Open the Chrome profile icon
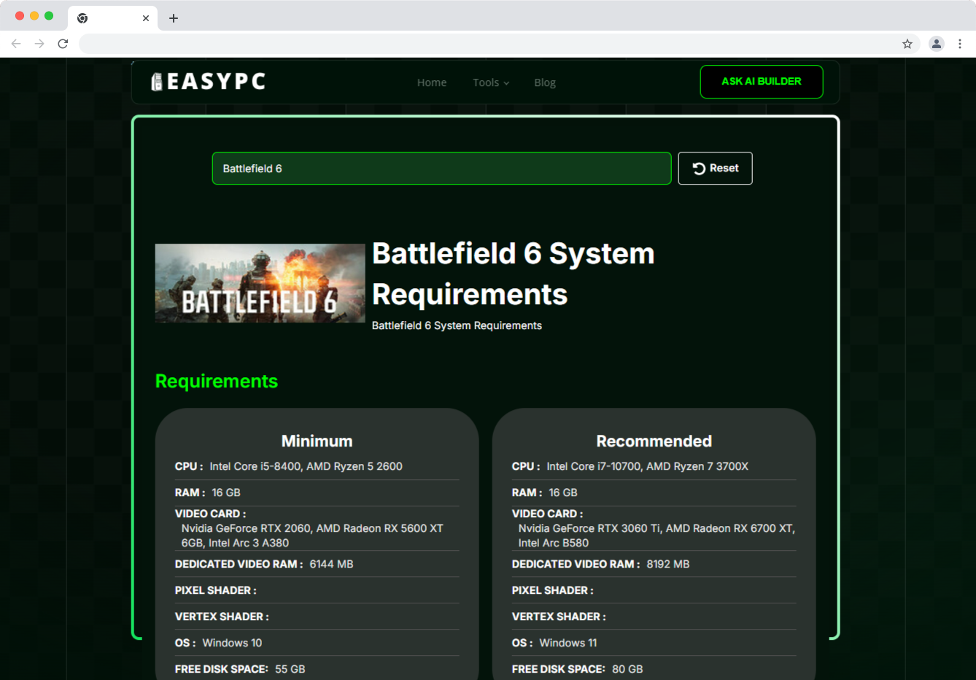Viewport: 976px width, 680px height. pyautogui.click(x=936, y=44)
